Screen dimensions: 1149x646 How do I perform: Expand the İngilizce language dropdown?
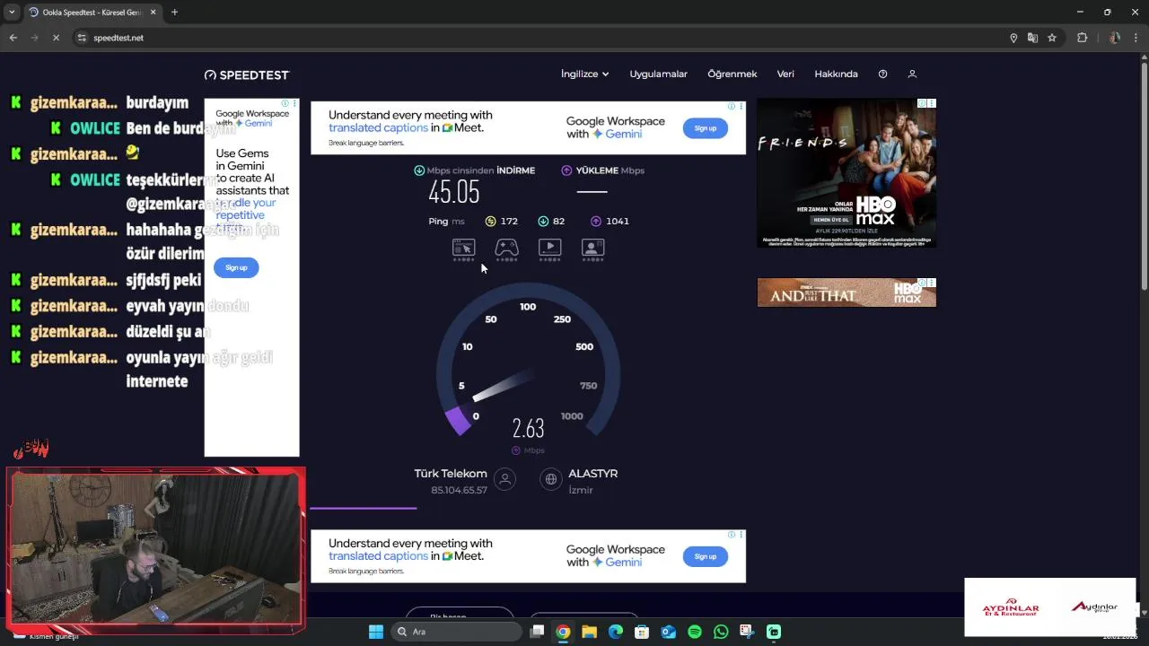[584, 74]
